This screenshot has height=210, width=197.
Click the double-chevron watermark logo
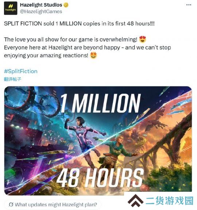click(136, 201)
